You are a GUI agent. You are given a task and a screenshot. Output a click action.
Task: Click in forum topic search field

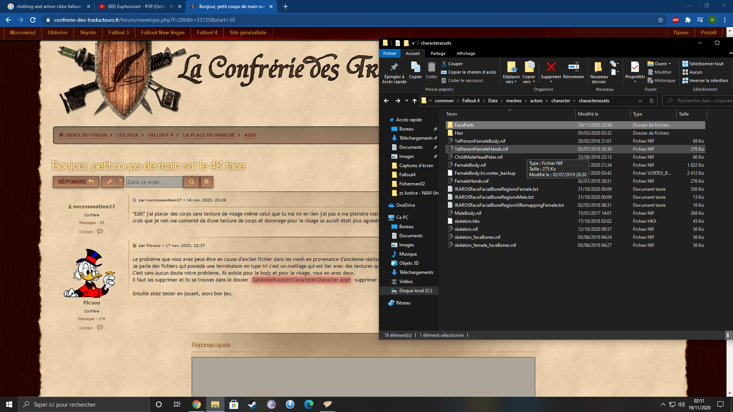[x=155, y=182]
